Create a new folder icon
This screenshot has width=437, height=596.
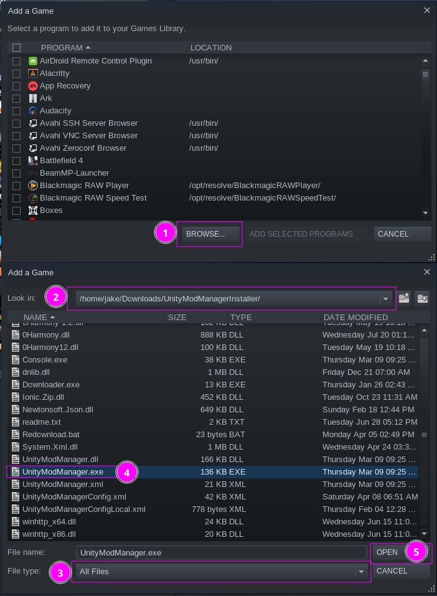coord(423,298)
